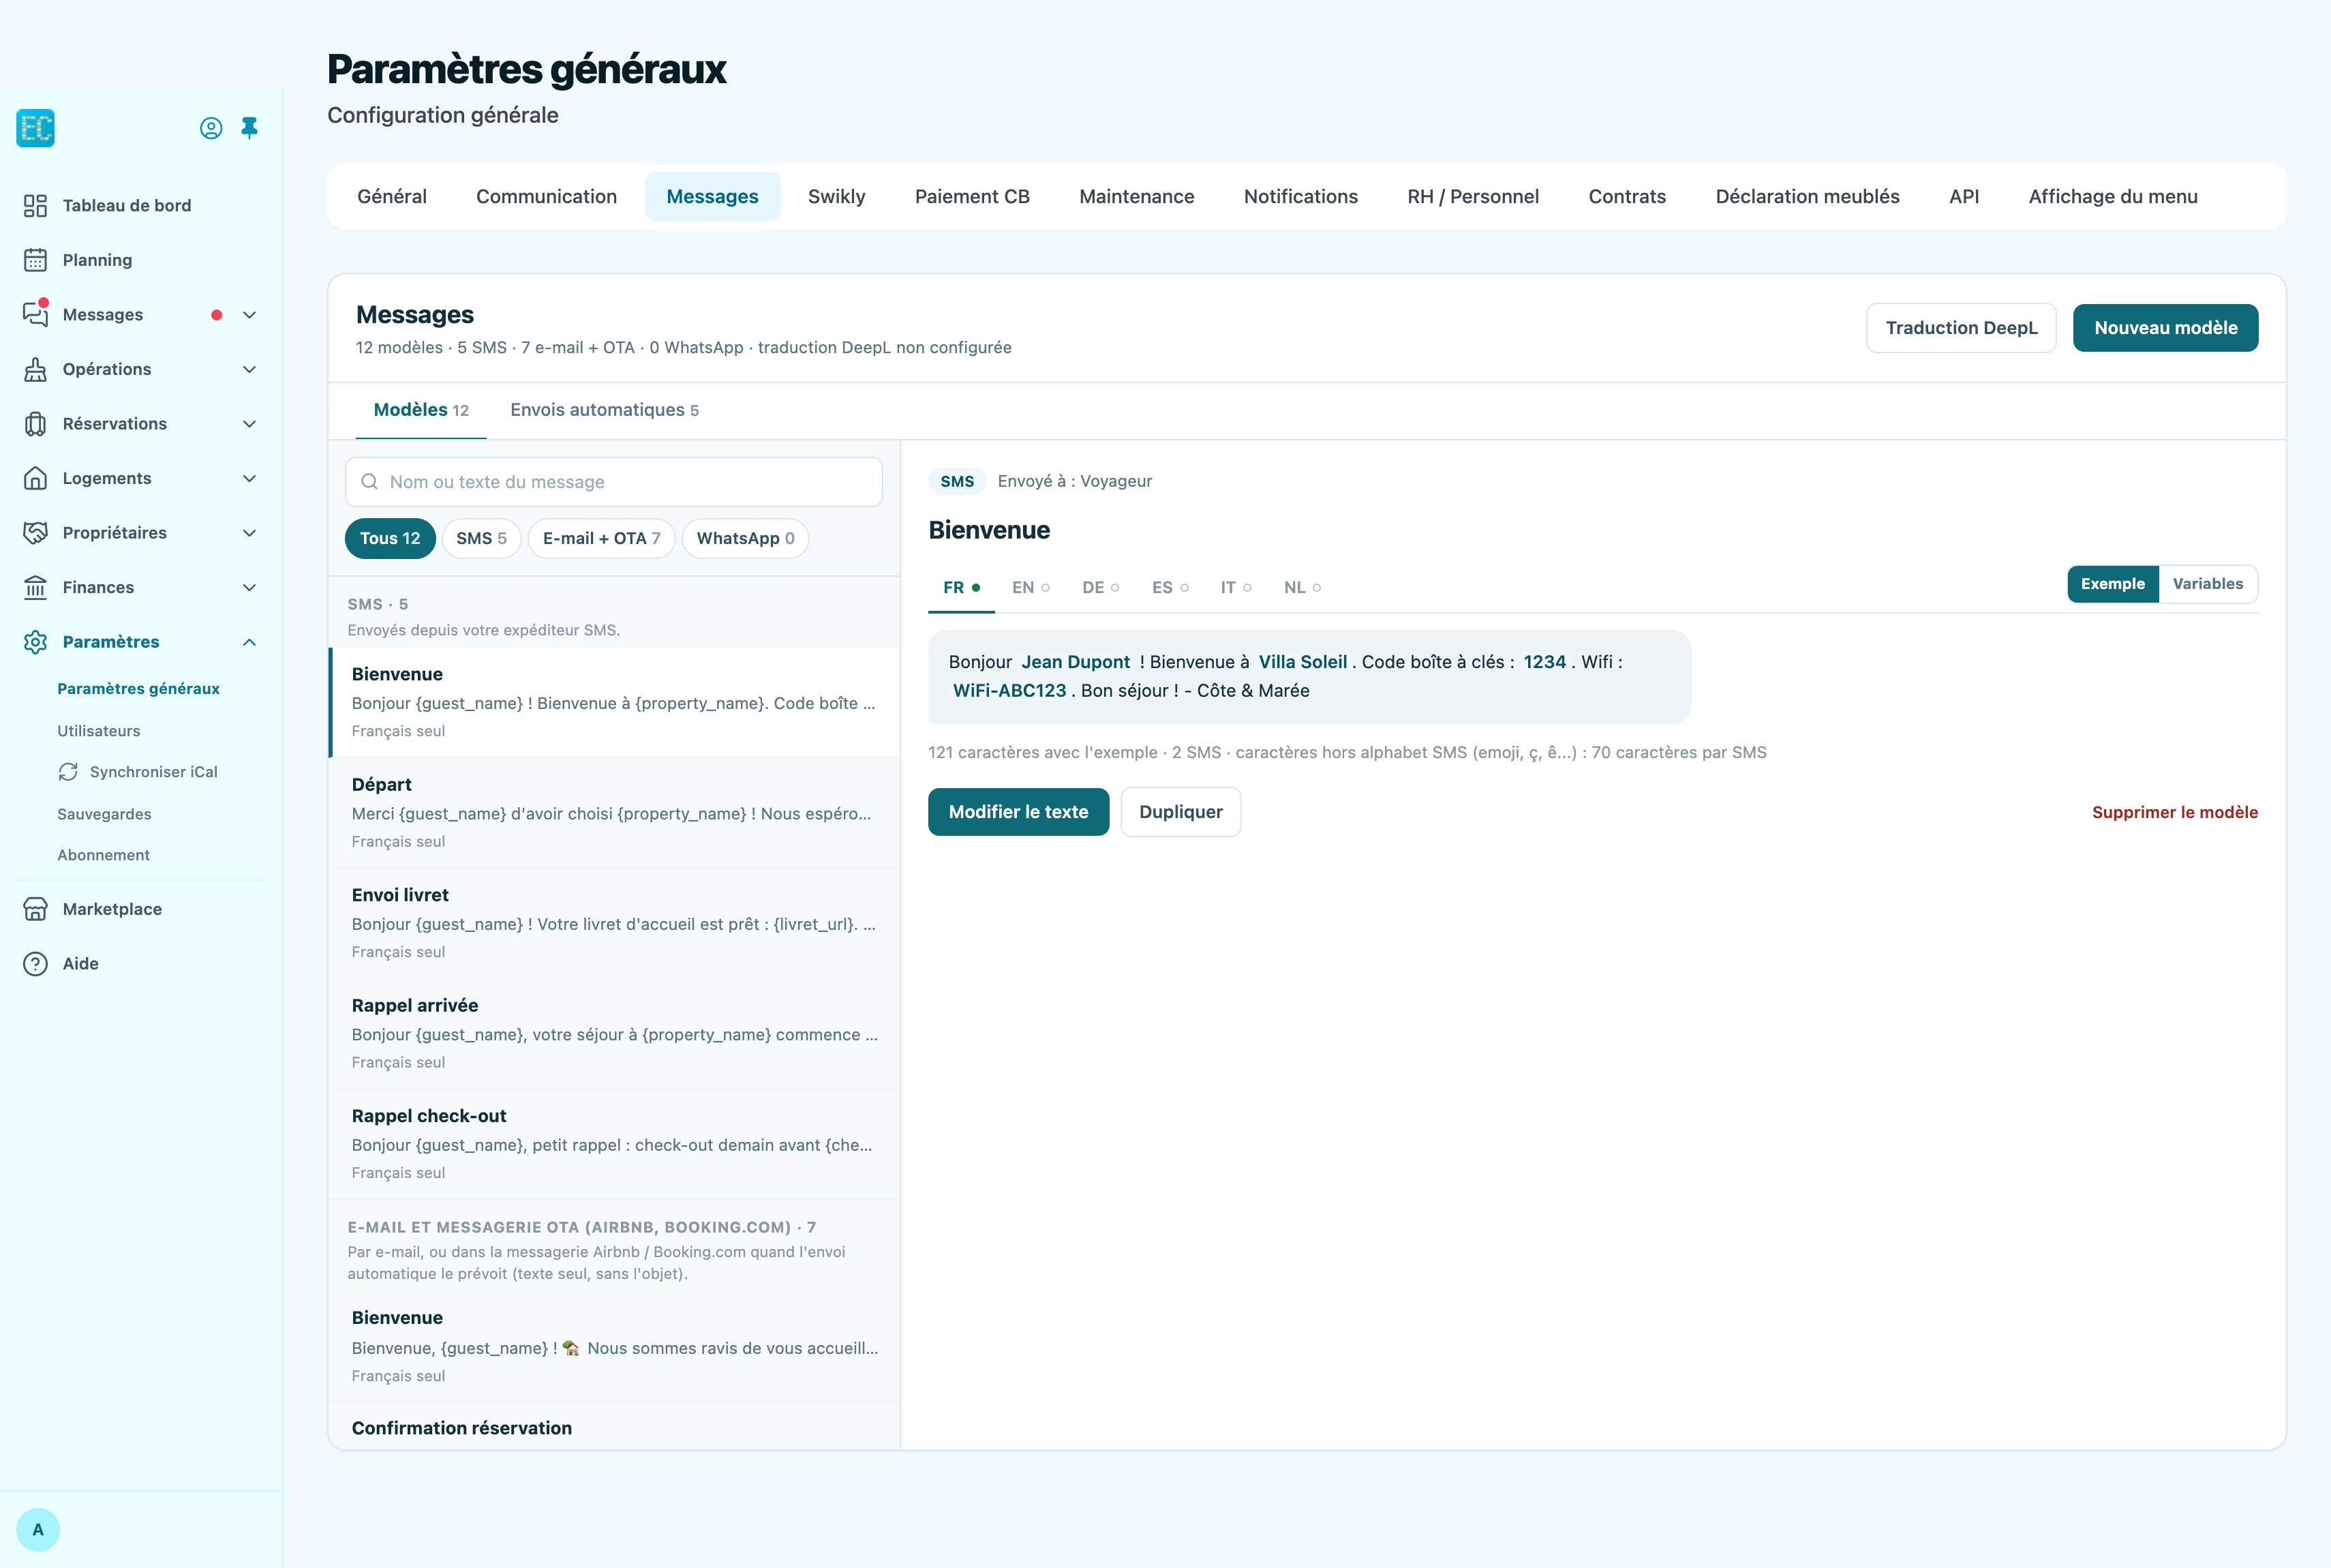Click the Aide question mark icon

tap(35, 964)
